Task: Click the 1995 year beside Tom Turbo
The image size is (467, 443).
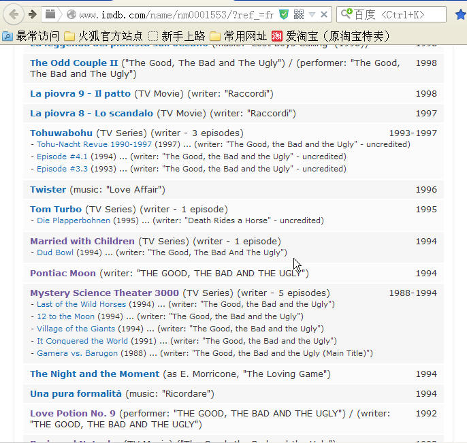Action: click(426, 210)
